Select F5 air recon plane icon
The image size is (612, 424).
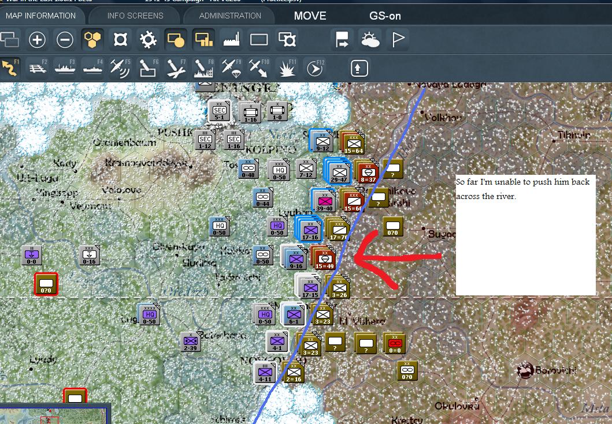(120, 68)
